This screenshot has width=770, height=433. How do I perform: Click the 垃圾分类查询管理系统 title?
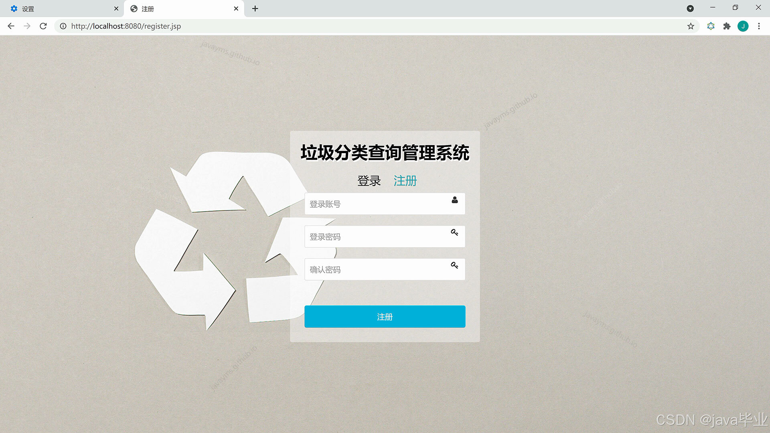click(x=385, y=153)
